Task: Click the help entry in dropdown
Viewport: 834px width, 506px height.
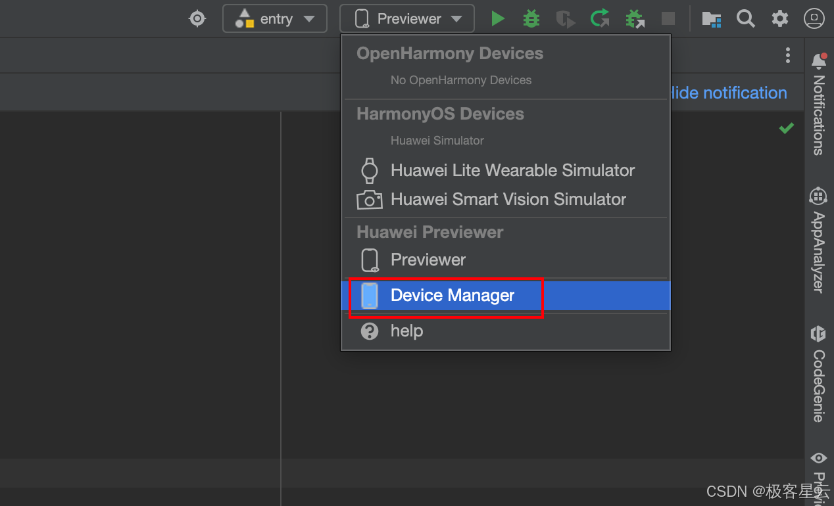Action: pyautogui.click(x=505, y=331)
